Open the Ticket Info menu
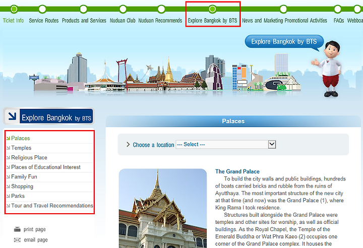 (13, 20)
